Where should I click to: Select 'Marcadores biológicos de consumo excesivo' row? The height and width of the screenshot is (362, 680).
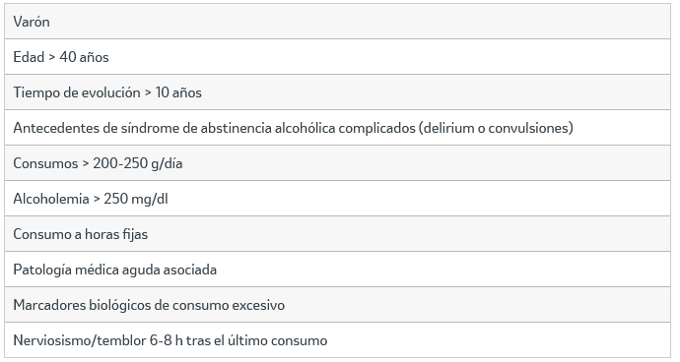pos(337,305)
